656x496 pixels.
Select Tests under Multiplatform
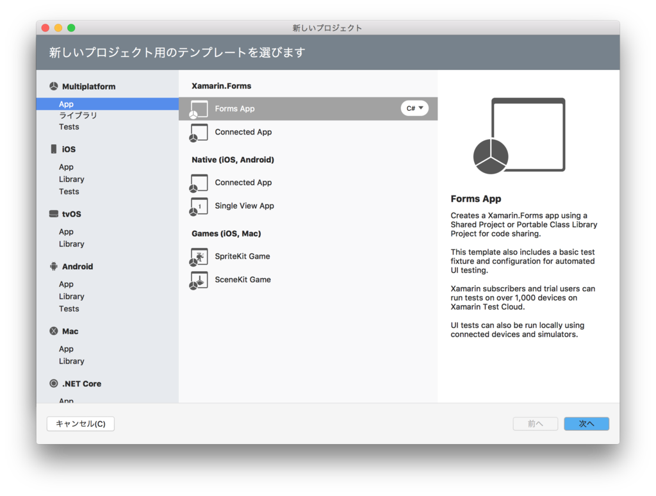(69, 127)
